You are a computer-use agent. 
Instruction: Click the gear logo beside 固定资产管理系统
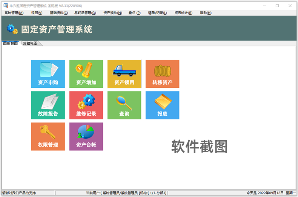12,29
